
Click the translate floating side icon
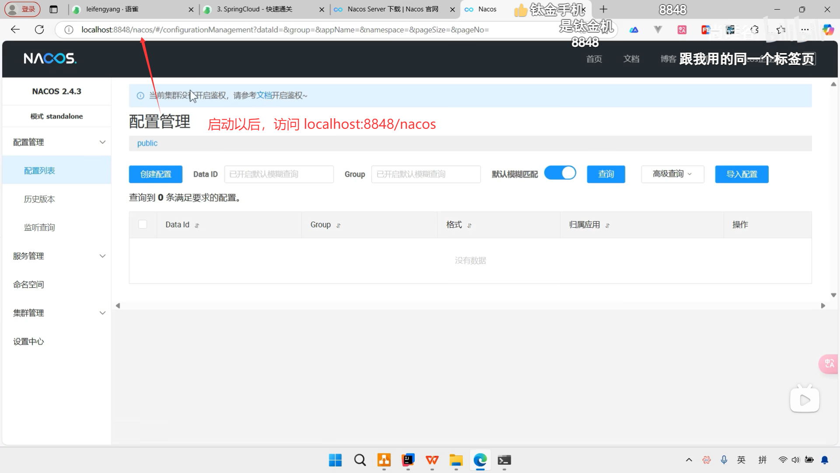(x=829, y=364)
